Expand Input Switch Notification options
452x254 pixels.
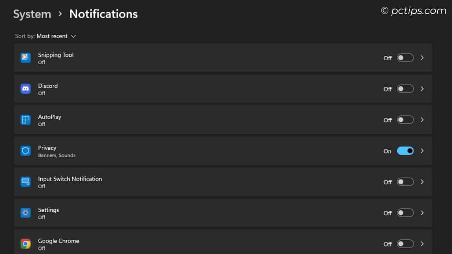(422, 182)
